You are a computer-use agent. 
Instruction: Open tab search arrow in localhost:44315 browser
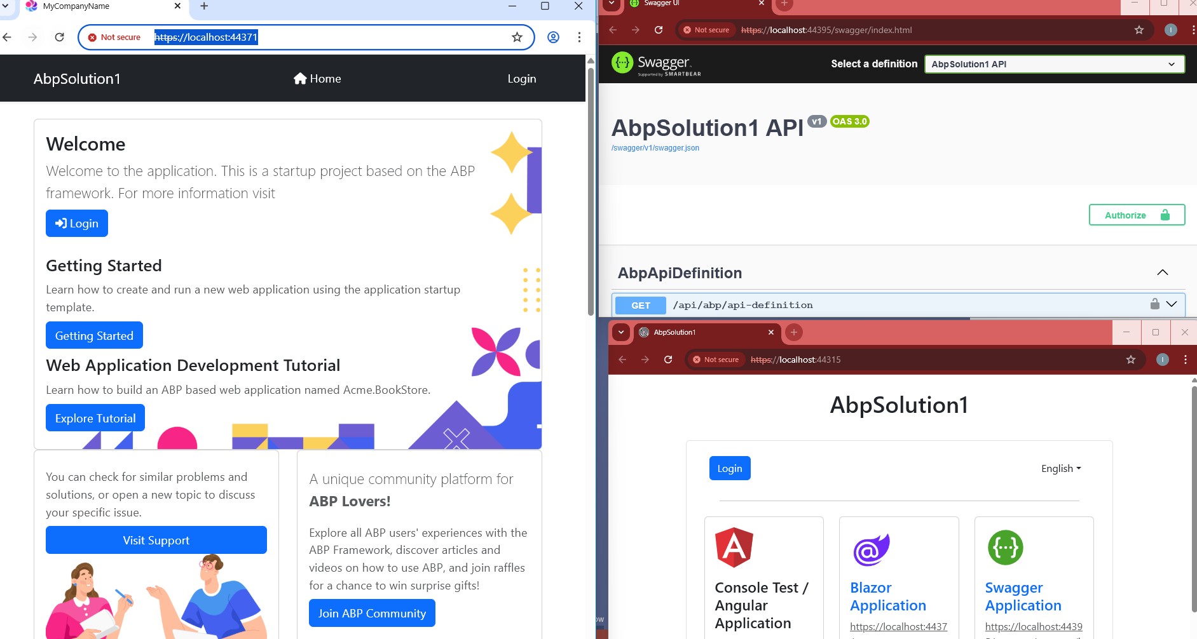tap(621, 332)
